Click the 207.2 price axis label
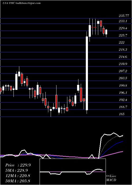This screenshot has width=132, height=185. (123, 71)
